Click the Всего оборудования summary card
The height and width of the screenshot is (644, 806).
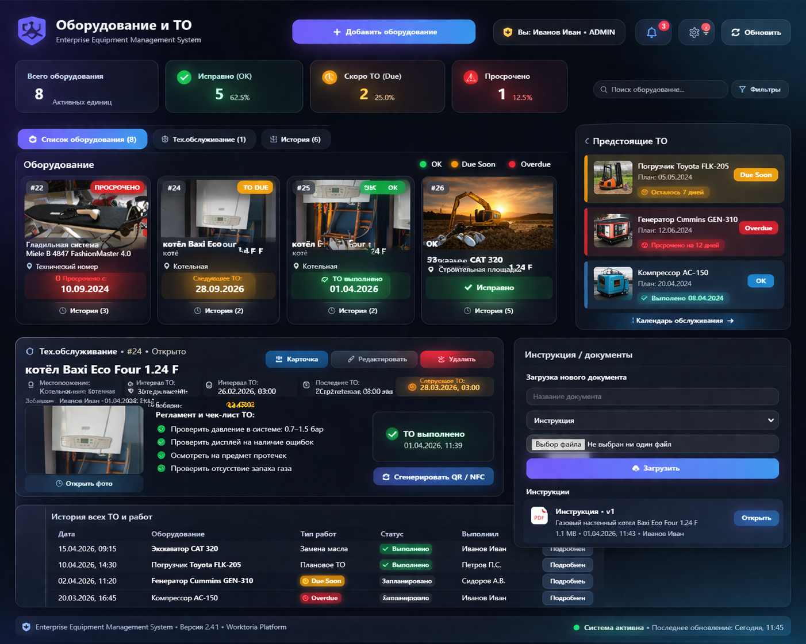[87, 86]
